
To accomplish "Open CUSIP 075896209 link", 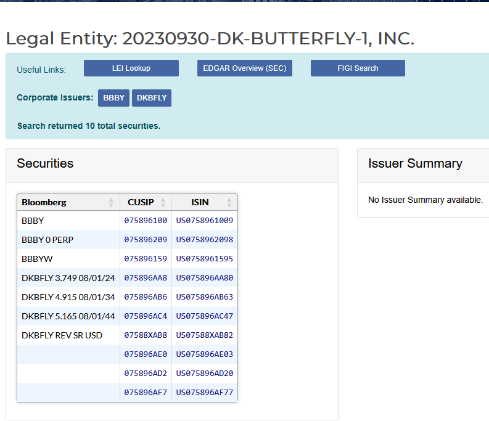I will (146, 240).
